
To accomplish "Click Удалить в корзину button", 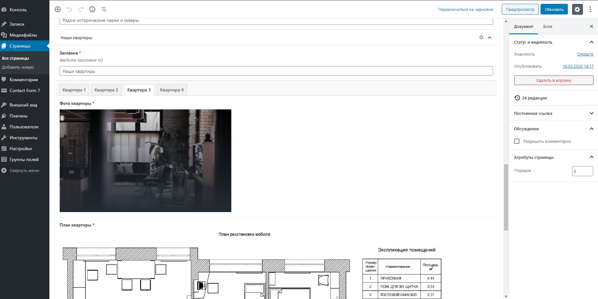I will pyautogui.click(x=554, y=80).
